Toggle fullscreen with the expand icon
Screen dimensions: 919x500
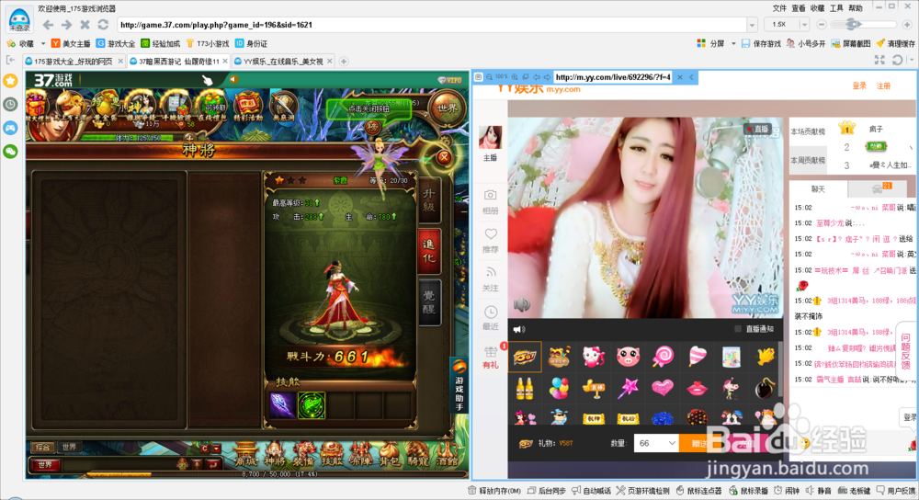click(879, 61)
